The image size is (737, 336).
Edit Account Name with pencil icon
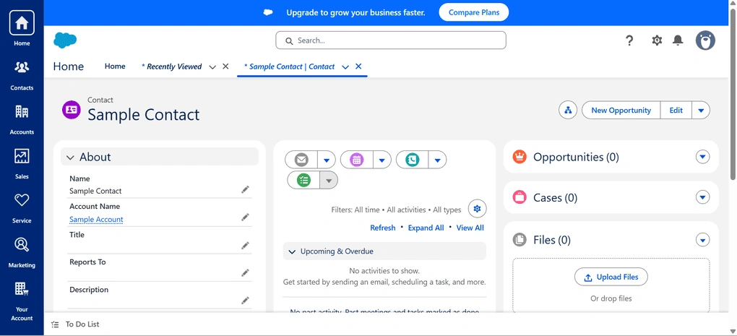pos(245,217)
